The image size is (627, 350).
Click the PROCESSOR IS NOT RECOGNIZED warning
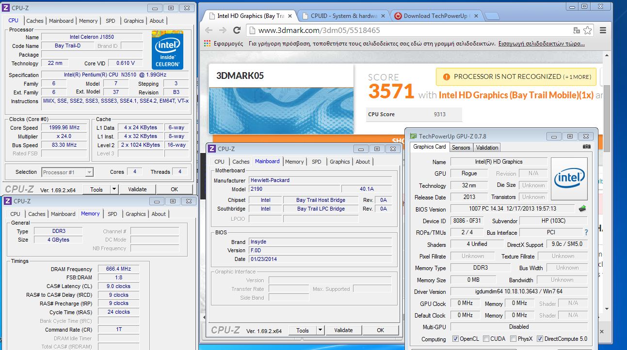click(517, 76)
